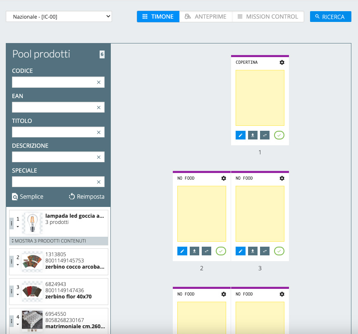Click the zerbino flor 40x70 thumbnail

pos(32,291)
